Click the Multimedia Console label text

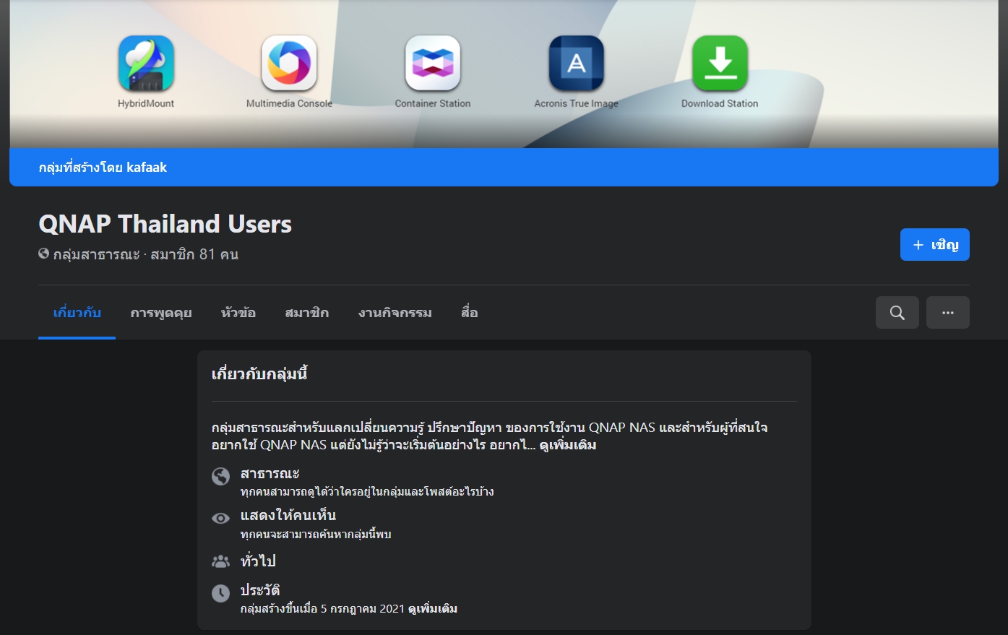point(289,103)
